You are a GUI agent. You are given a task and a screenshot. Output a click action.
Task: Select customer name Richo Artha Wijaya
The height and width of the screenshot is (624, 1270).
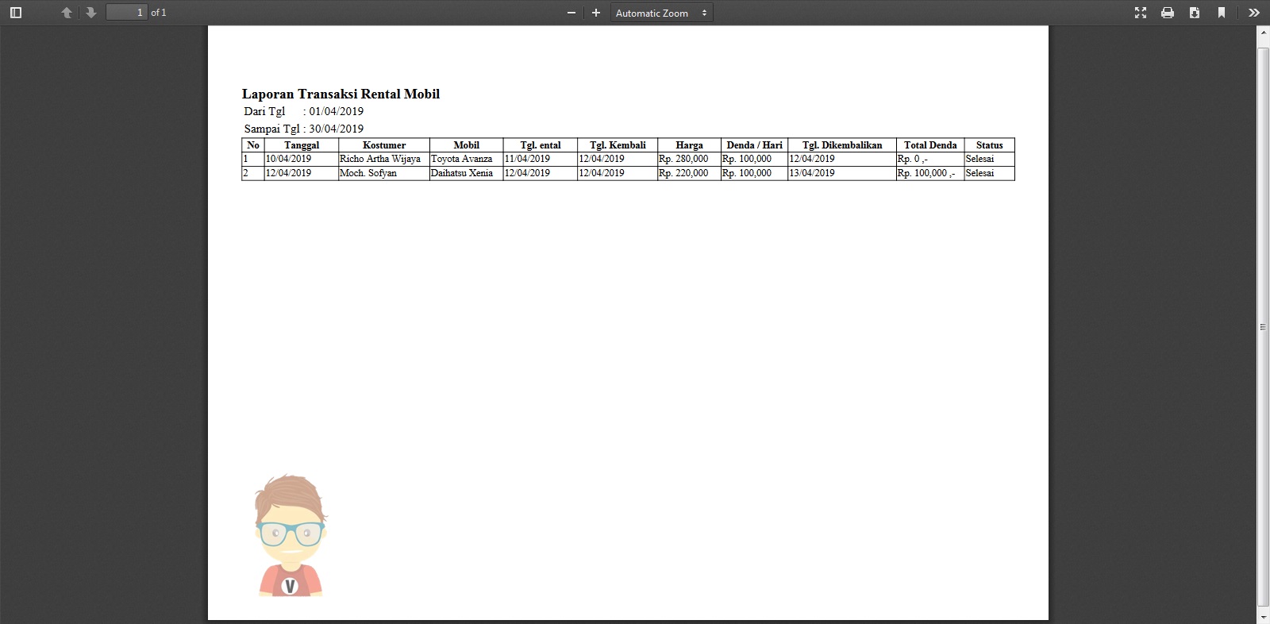pos(380,159)
